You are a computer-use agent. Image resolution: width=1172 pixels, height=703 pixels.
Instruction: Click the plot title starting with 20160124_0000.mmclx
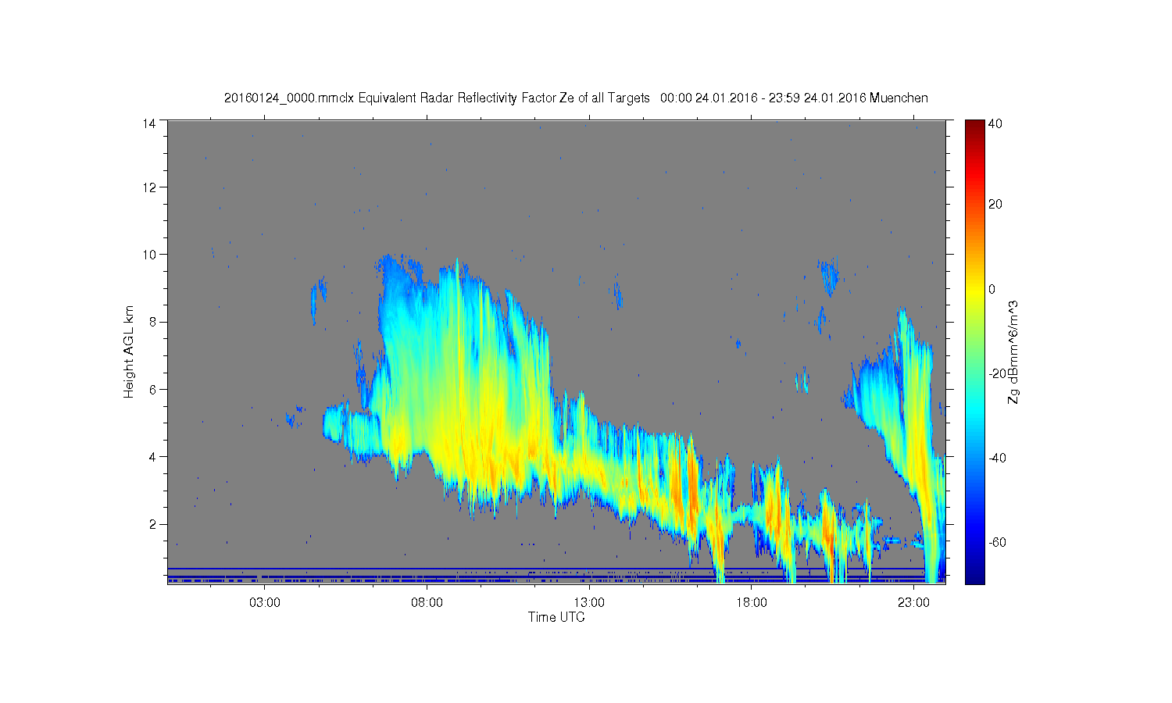pos(576,98)
